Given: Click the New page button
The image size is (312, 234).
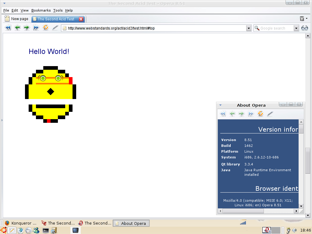Looking at the screenshot, I should (16, 19).
